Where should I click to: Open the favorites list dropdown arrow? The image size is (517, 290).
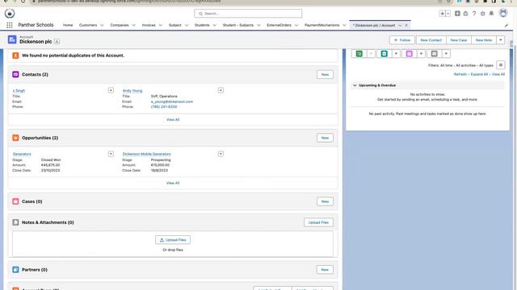tap(448, 14)
